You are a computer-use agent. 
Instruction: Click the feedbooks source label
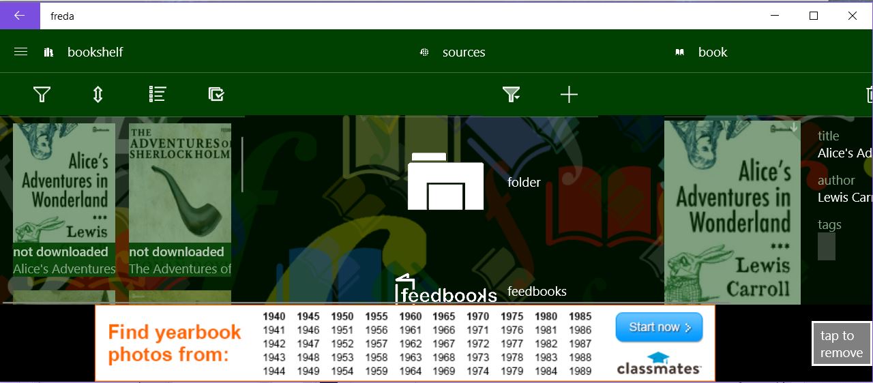pyautogui.click(x=537, y=291)
